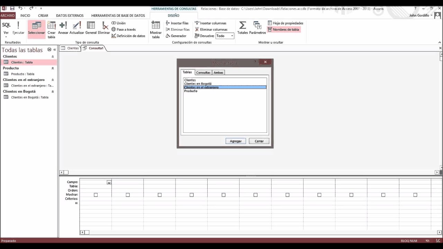Select the Crear tabla query type

tap(52, 30)
